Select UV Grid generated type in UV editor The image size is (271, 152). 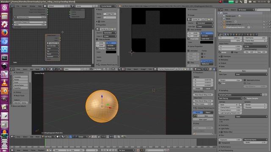coord(207,36)
